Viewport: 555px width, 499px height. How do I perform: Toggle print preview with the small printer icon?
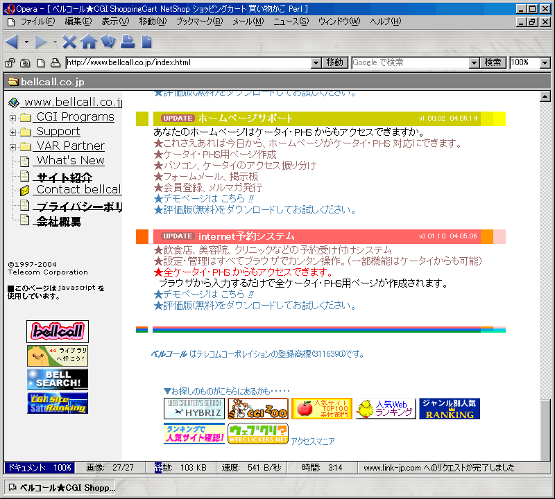click(x=55, y=62)
